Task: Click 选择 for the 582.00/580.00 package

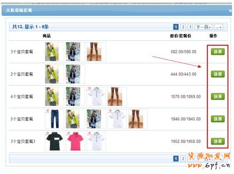Action: pyautogui.click(x=217, y=52)
